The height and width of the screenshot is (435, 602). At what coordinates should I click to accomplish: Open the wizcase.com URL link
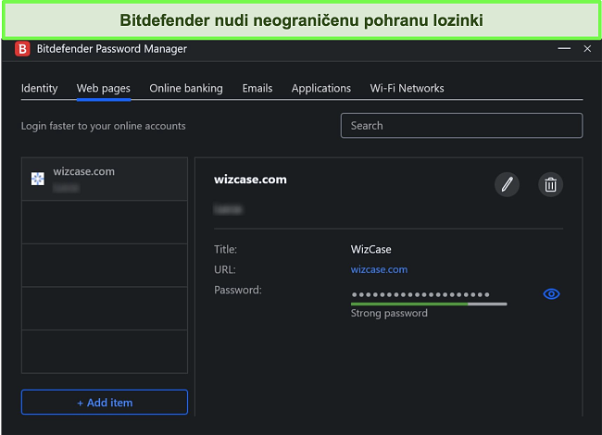[x=379, y=269]
